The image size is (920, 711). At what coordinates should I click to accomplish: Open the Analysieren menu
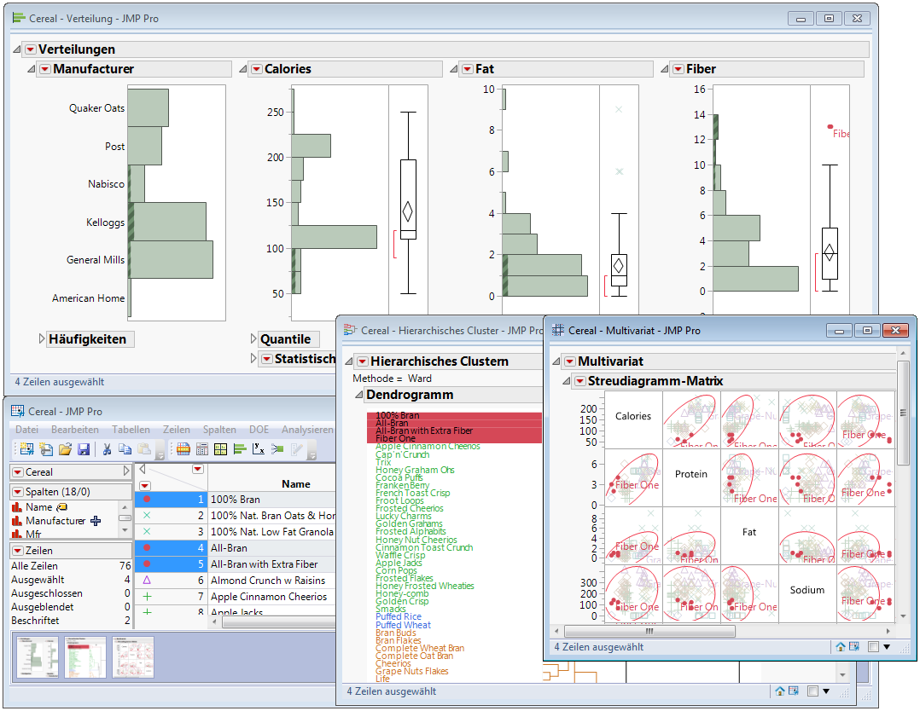[307, 430]
